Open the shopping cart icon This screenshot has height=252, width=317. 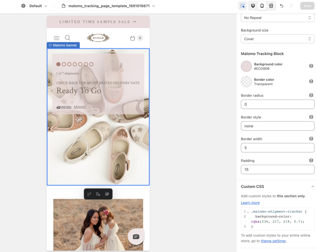(133, 38)
